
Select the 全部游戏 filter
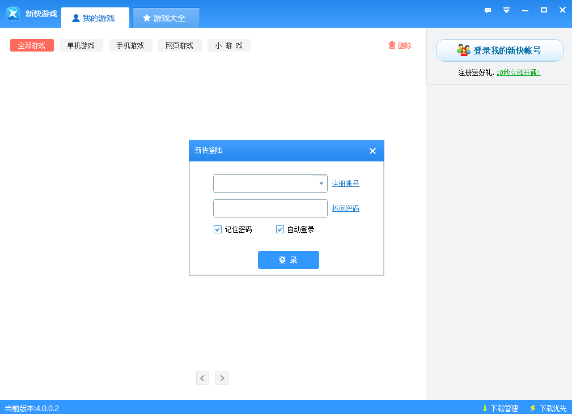(32, 45)
